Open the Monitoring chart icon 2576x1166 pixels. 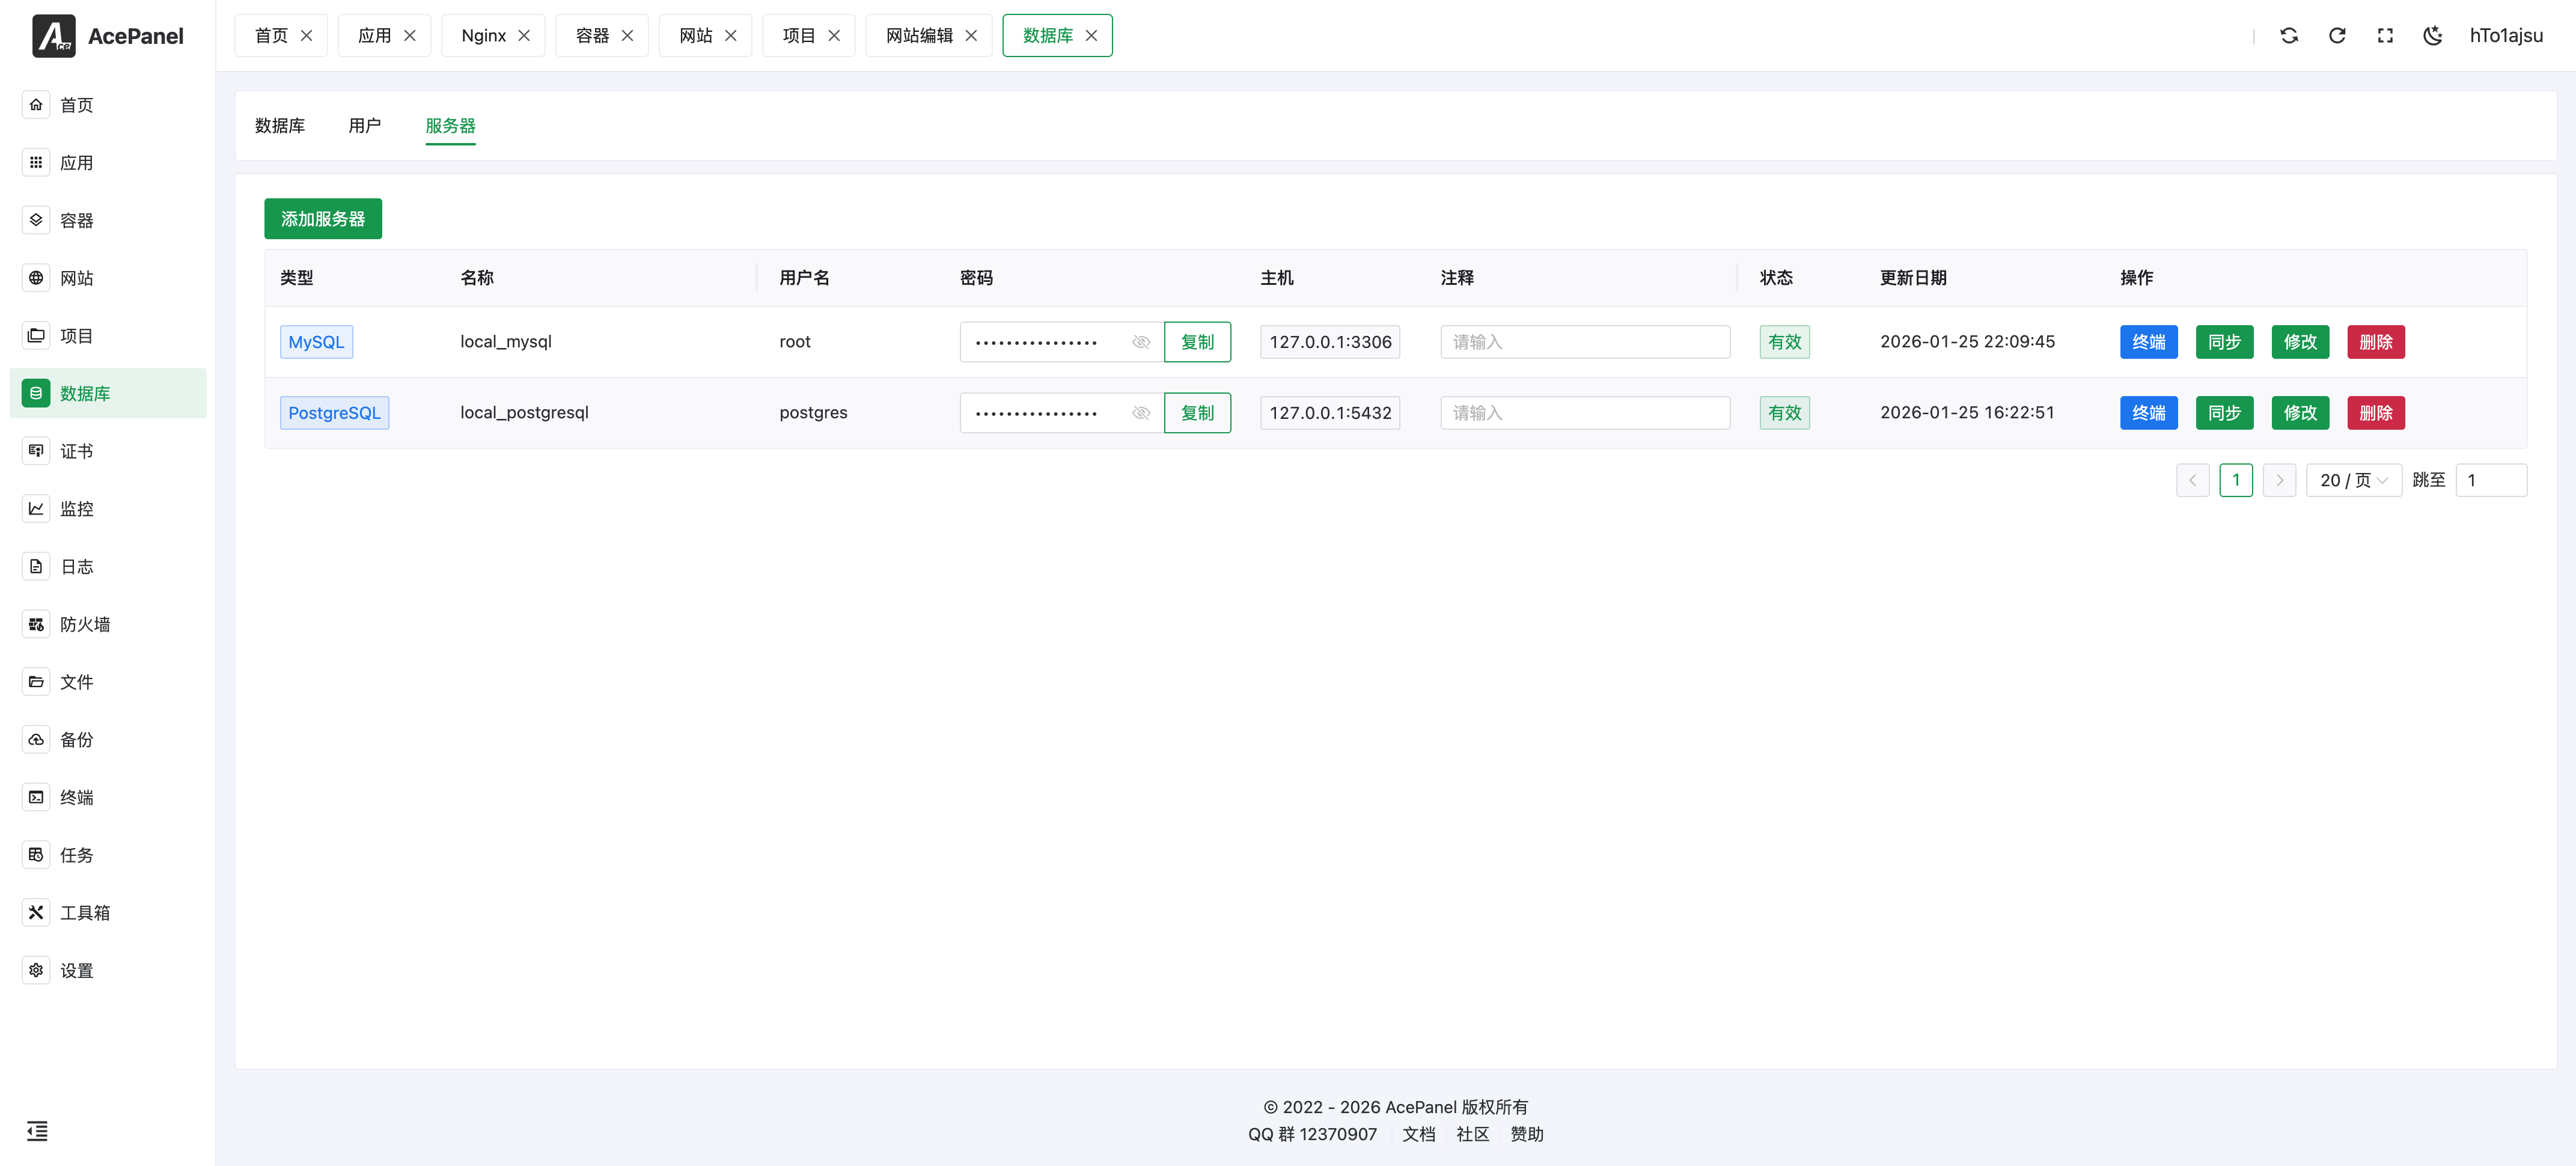[36, 508]
